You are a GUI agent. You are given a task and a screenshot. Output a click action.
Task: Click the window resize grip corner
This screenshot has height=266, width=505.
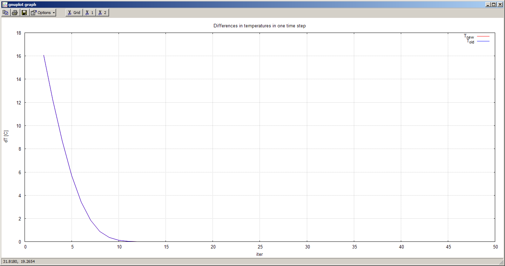tap(501, 262)
